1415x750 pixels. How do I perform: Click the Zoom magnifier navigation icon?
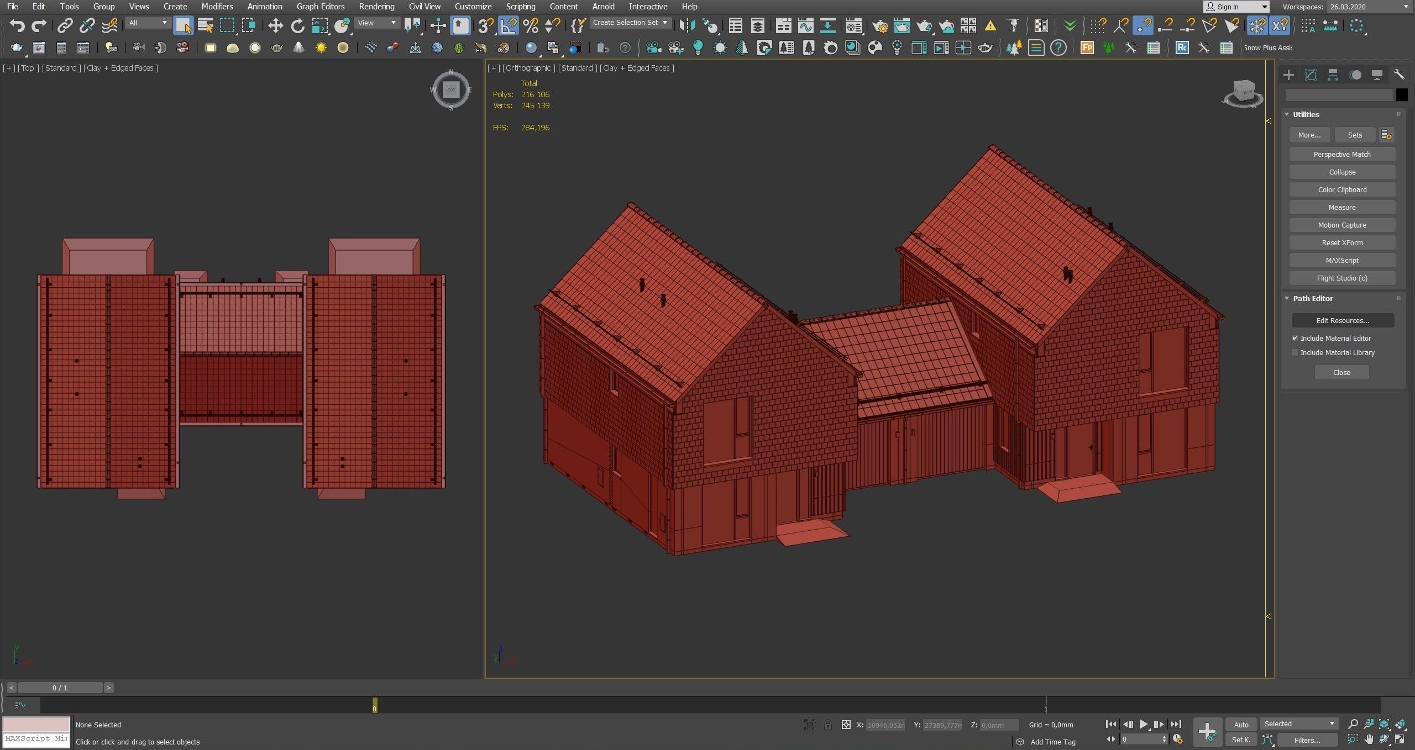click(x=1353, y=724)
